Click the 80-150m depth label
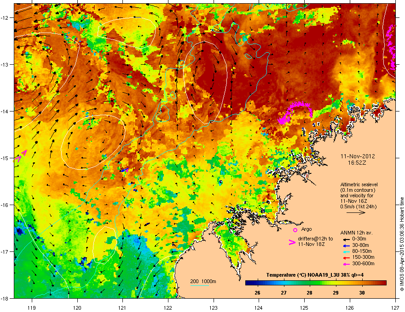The height and width of the screenshot is (312, 405). [362, 251]
